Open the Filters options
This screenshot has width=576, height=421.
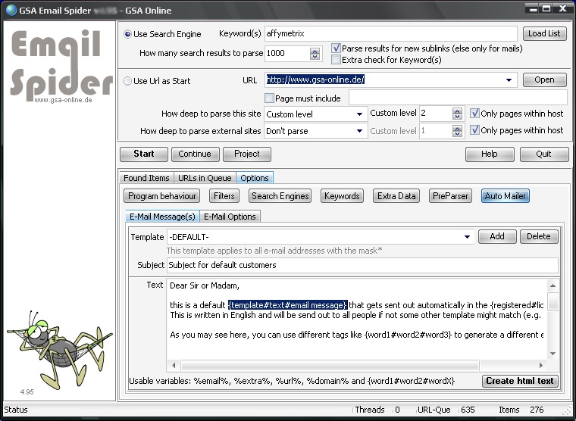pos(224,196)
